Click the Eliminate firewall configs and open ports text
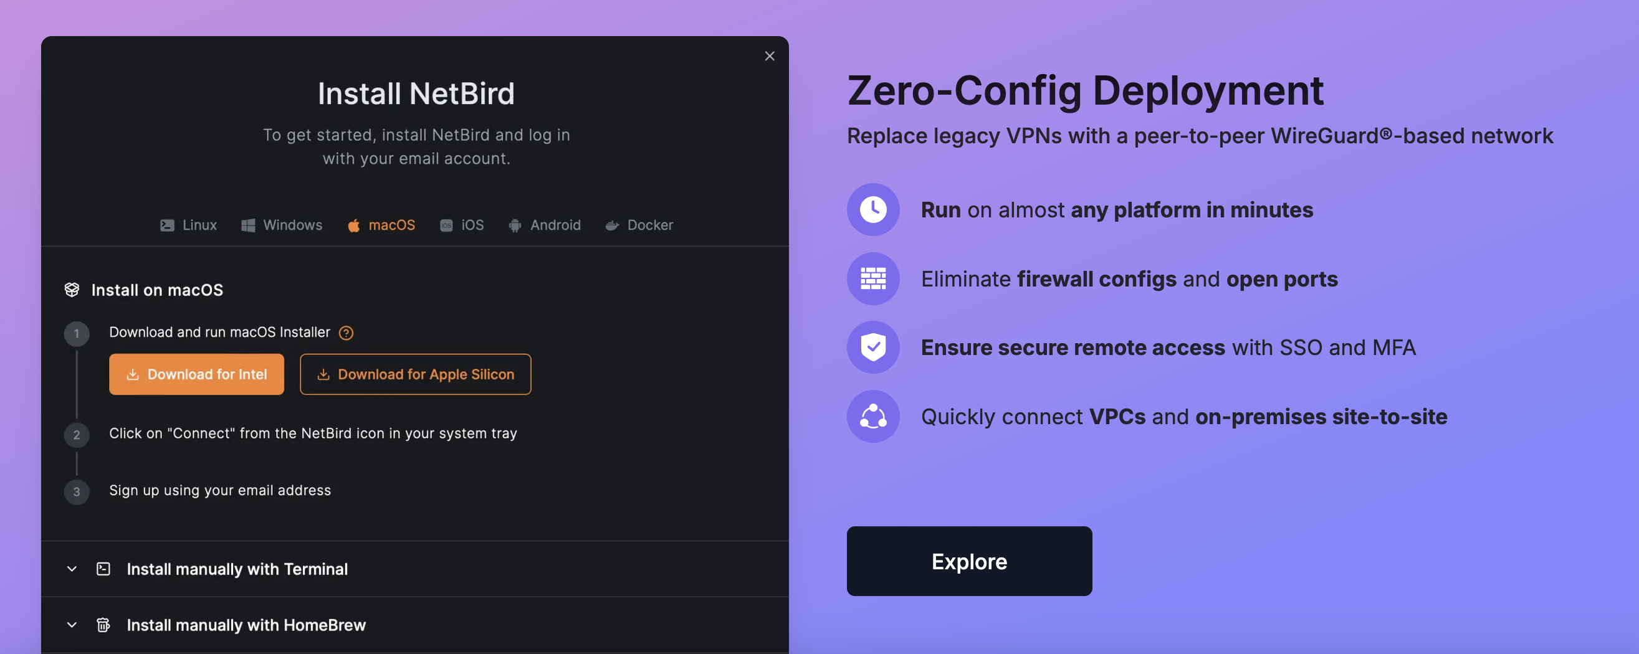This screenshot has height=654, width=1639. (x=1129, y=278)
